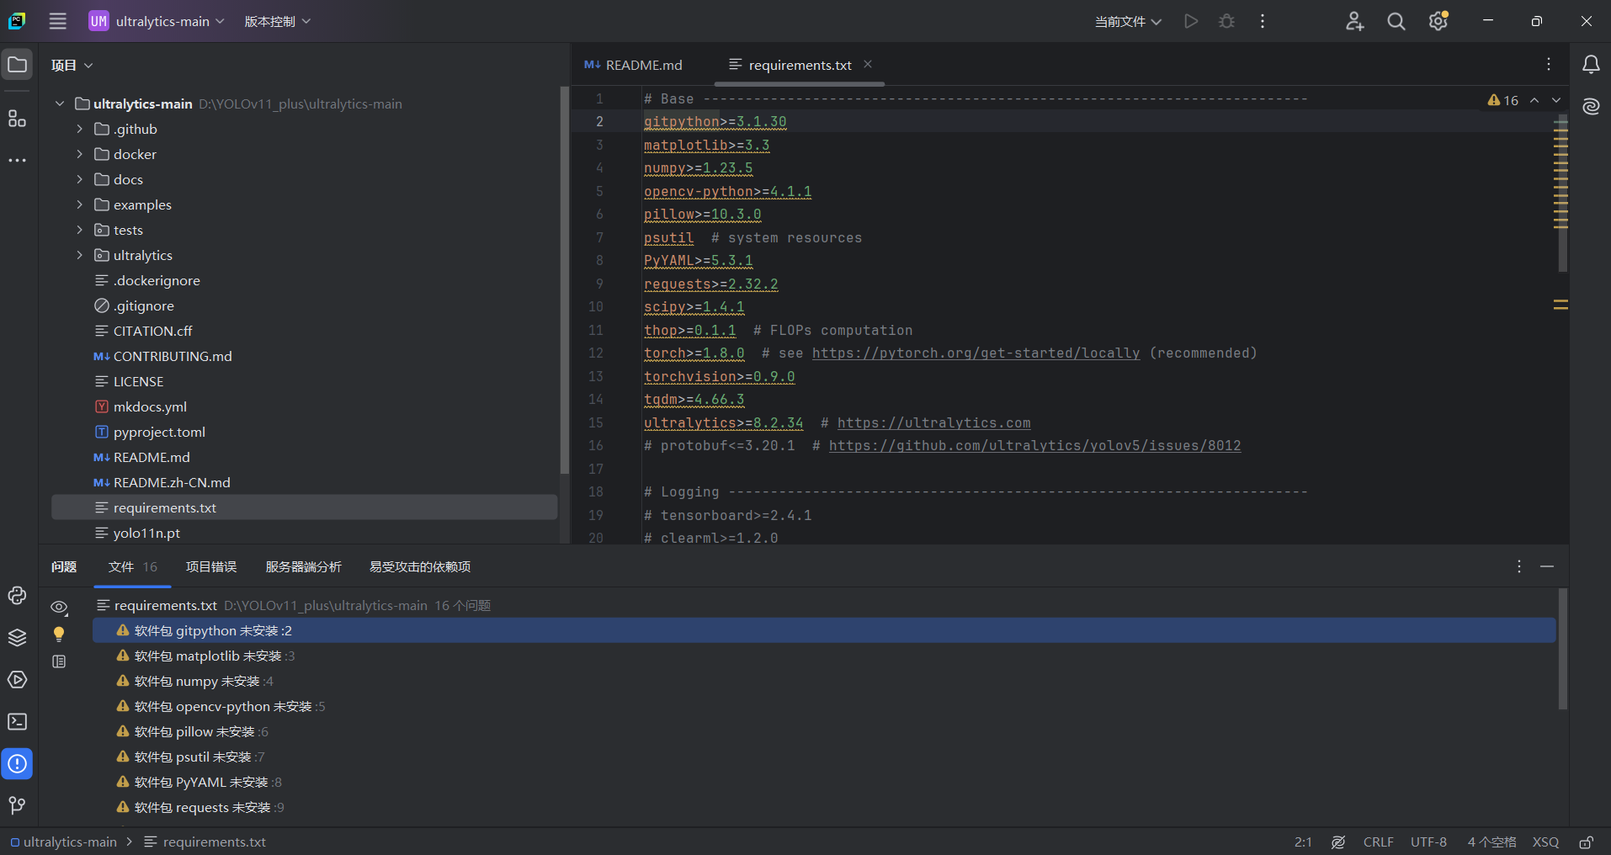Screen dimensions: 1611x855
Task: Open Problems panel options menu
Action: tap(1519, 567)
